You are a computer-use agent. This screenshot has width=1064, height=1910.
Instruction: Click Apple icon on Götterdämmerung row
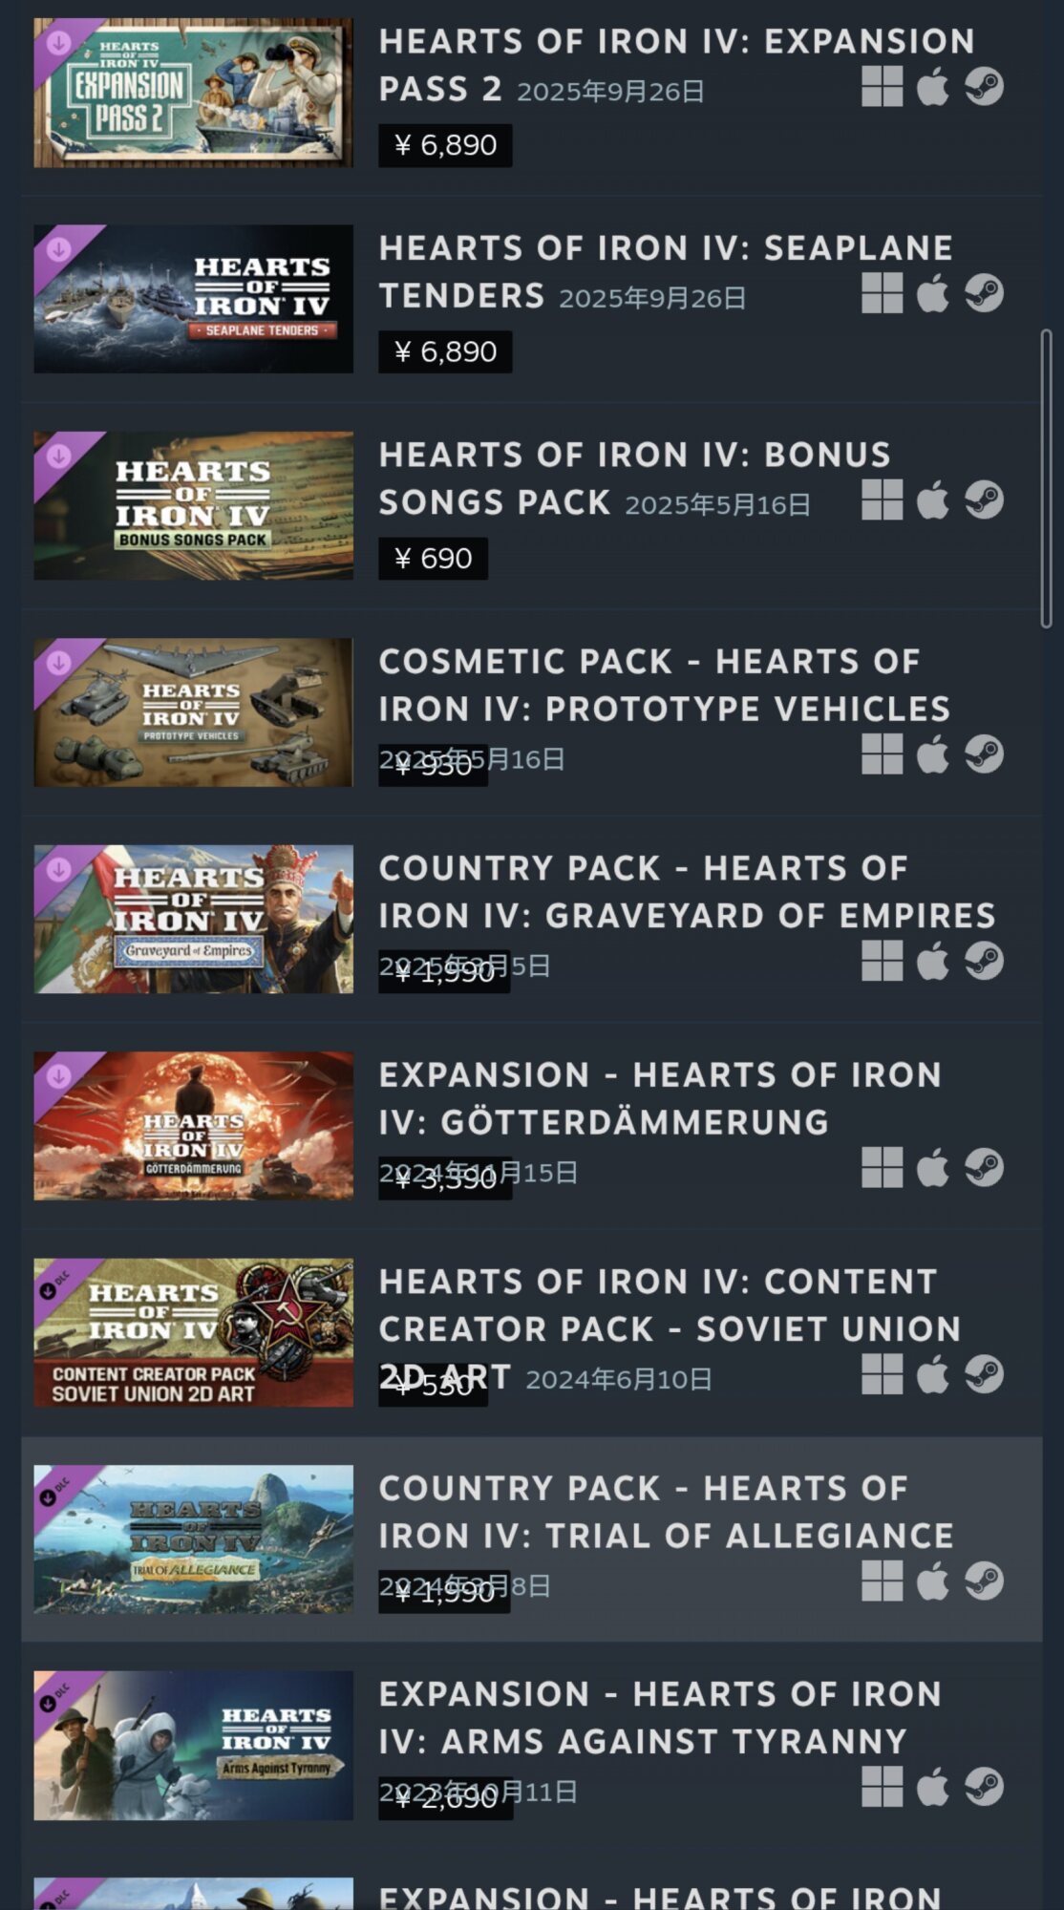coord(933,1167)
